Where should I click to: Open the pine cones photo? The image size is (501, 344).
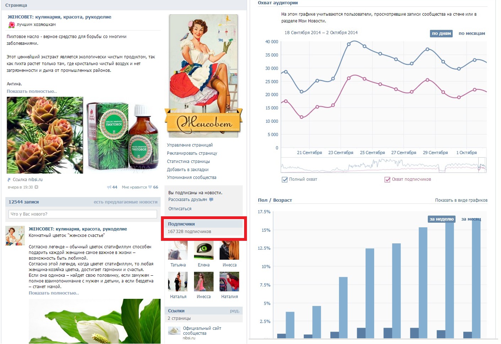click(x=45, y=135)
